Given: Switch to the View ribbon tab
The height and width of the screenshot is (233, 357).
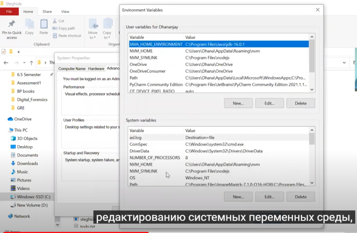Looking at the screenshot, I should point(65,11).
